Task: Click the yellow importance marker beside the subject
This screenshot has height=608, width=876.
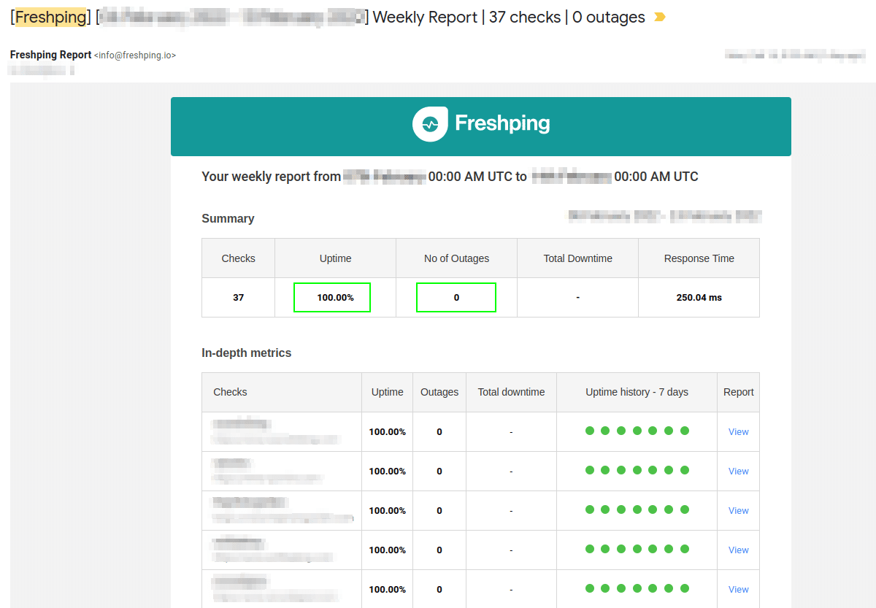Action: pyautogui.click(x=659, y=18)
